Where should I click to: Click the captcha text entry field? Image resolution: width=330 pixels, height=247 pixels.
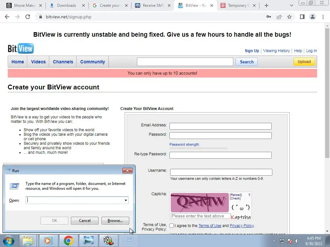pyautogui.click(x=200, y=216)
